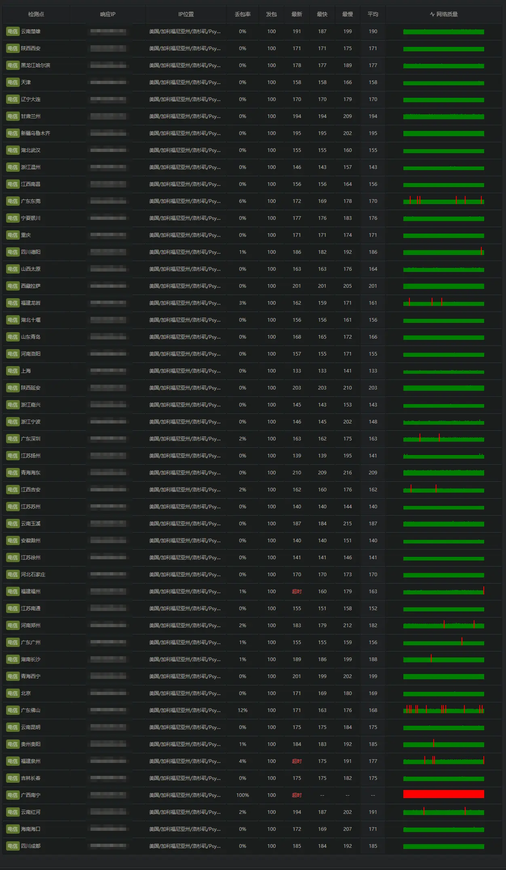
Task: Click the 电信 badge next to 上海
Action: click(13, 371)
